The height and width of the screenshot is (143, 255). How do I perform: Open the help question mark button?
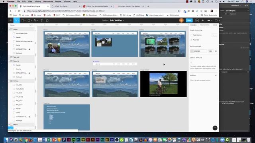(215, 128)
